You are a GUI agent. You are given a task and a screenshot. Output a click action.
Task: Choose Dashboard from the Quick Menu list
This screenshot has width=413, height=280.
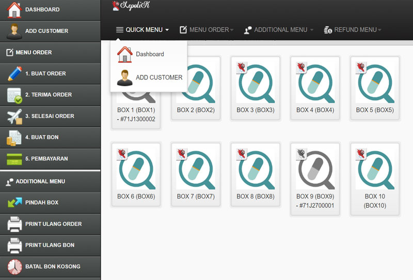point(149,54)
